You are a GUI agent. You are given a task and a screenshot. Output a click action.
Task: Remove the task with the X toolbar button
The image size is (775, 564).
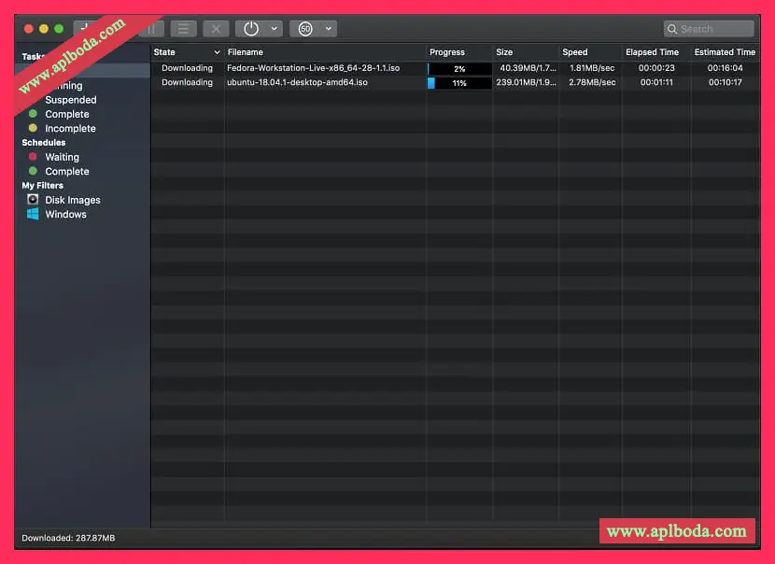[x=216, y=29]
